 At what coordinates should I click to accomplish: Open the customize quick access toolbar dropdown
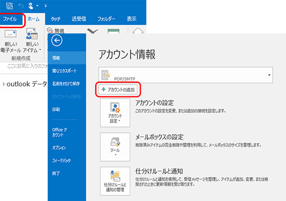click(x=45, y=6)
